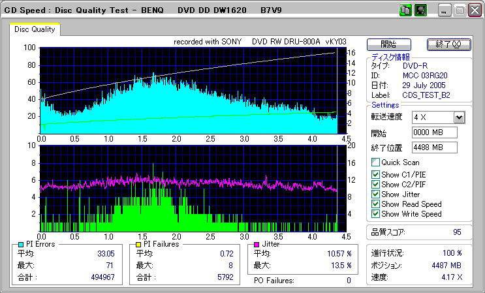
Task: Toggle Show C2/PIF checkbox
Action: click(x=375, y=184)
